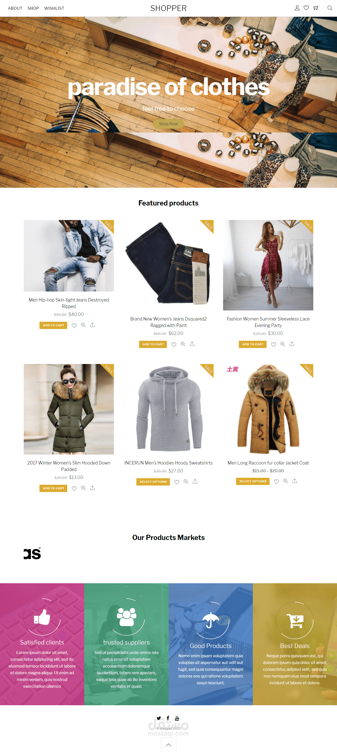337x752 pixels.
Task: Select options for INCERUN Men's Hoodies
Action: [153, 482]
